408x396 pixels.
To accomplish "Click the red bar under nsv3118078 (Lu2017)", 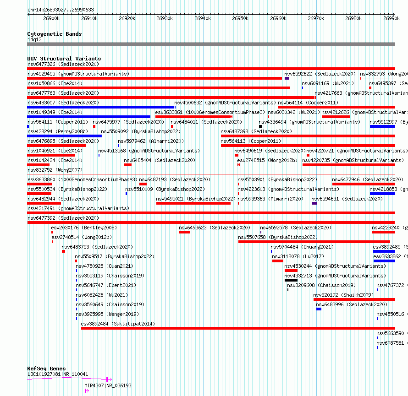I will coord(278,261).
